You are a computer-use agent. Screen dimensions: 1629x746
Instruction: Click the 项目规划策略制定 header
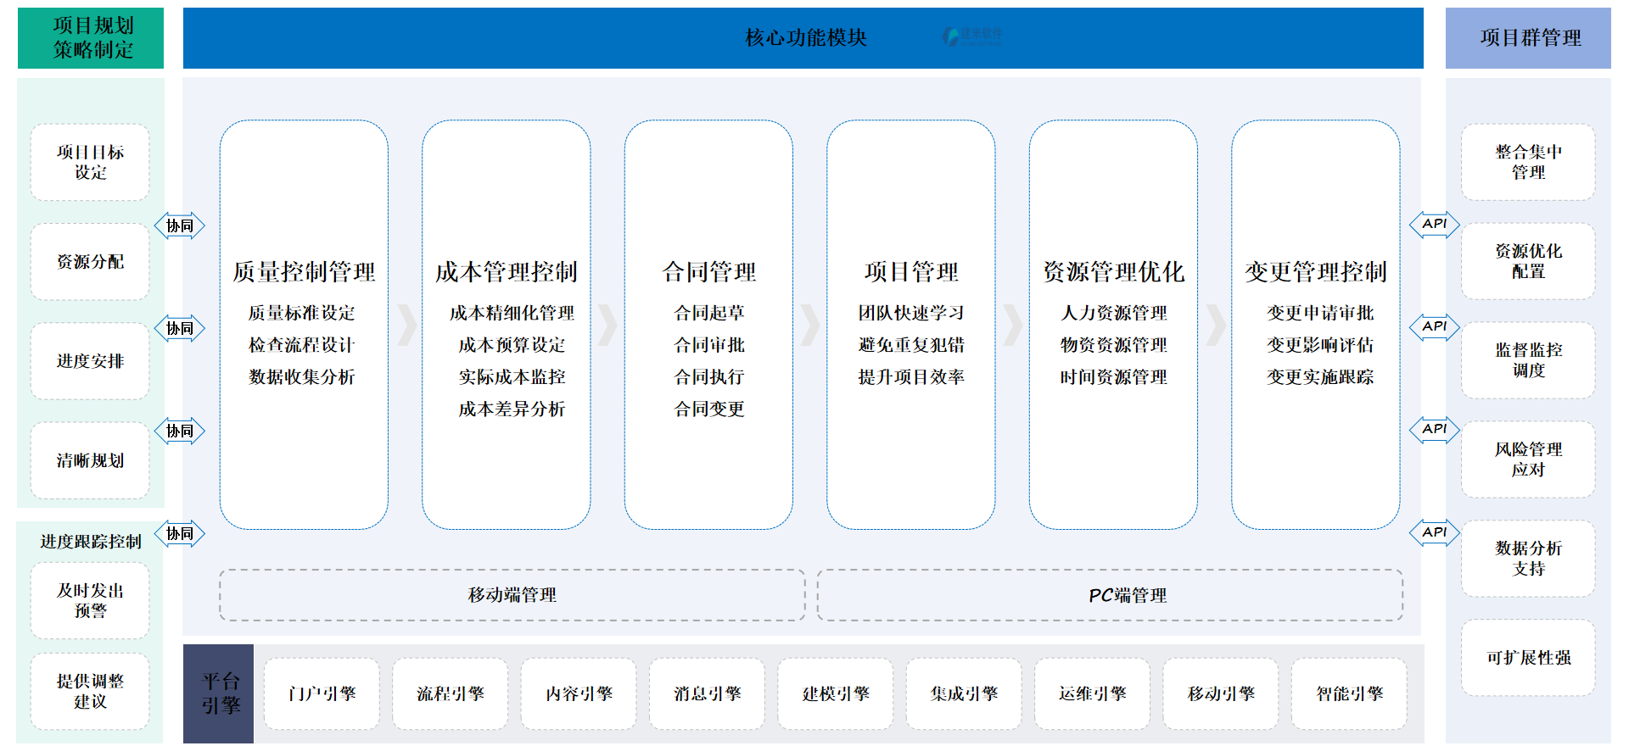(x=91, y=38)
